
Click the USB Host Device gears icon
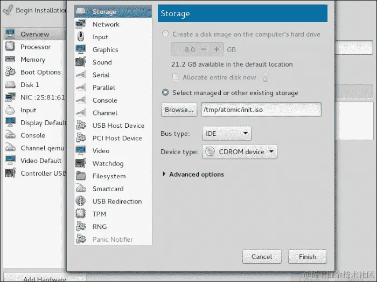coord(81,125)
